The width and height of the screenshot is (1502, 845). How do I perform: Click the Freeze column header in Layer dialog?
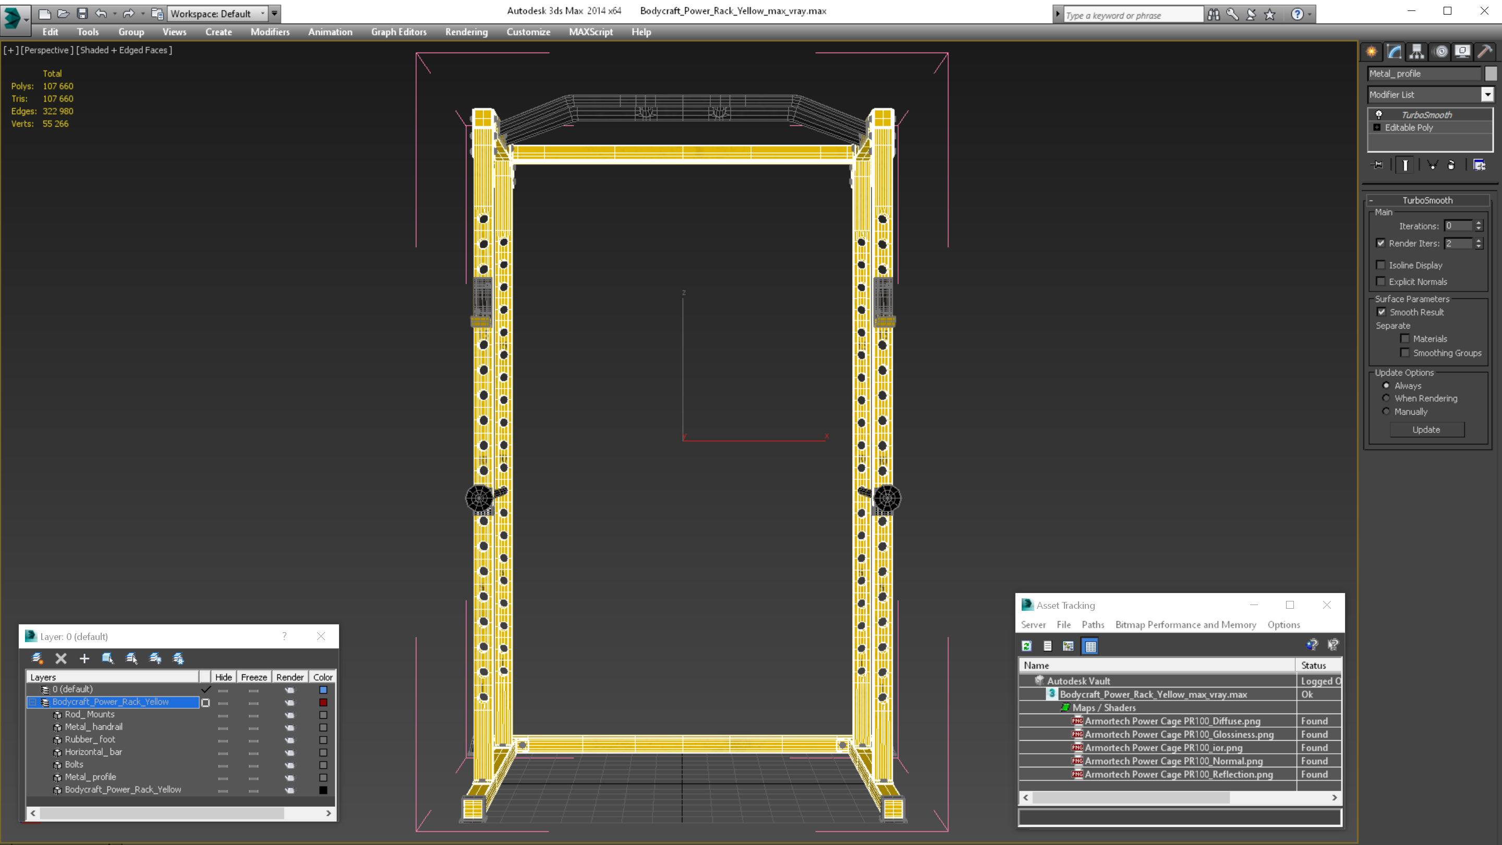tap(253, 677)
